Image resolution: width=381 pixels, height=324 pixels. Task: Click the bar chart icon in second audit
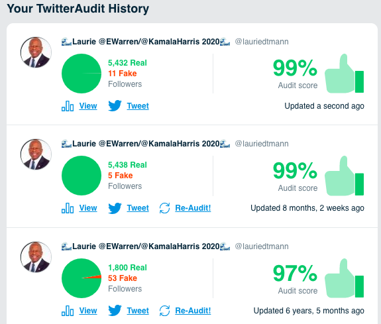68,208
